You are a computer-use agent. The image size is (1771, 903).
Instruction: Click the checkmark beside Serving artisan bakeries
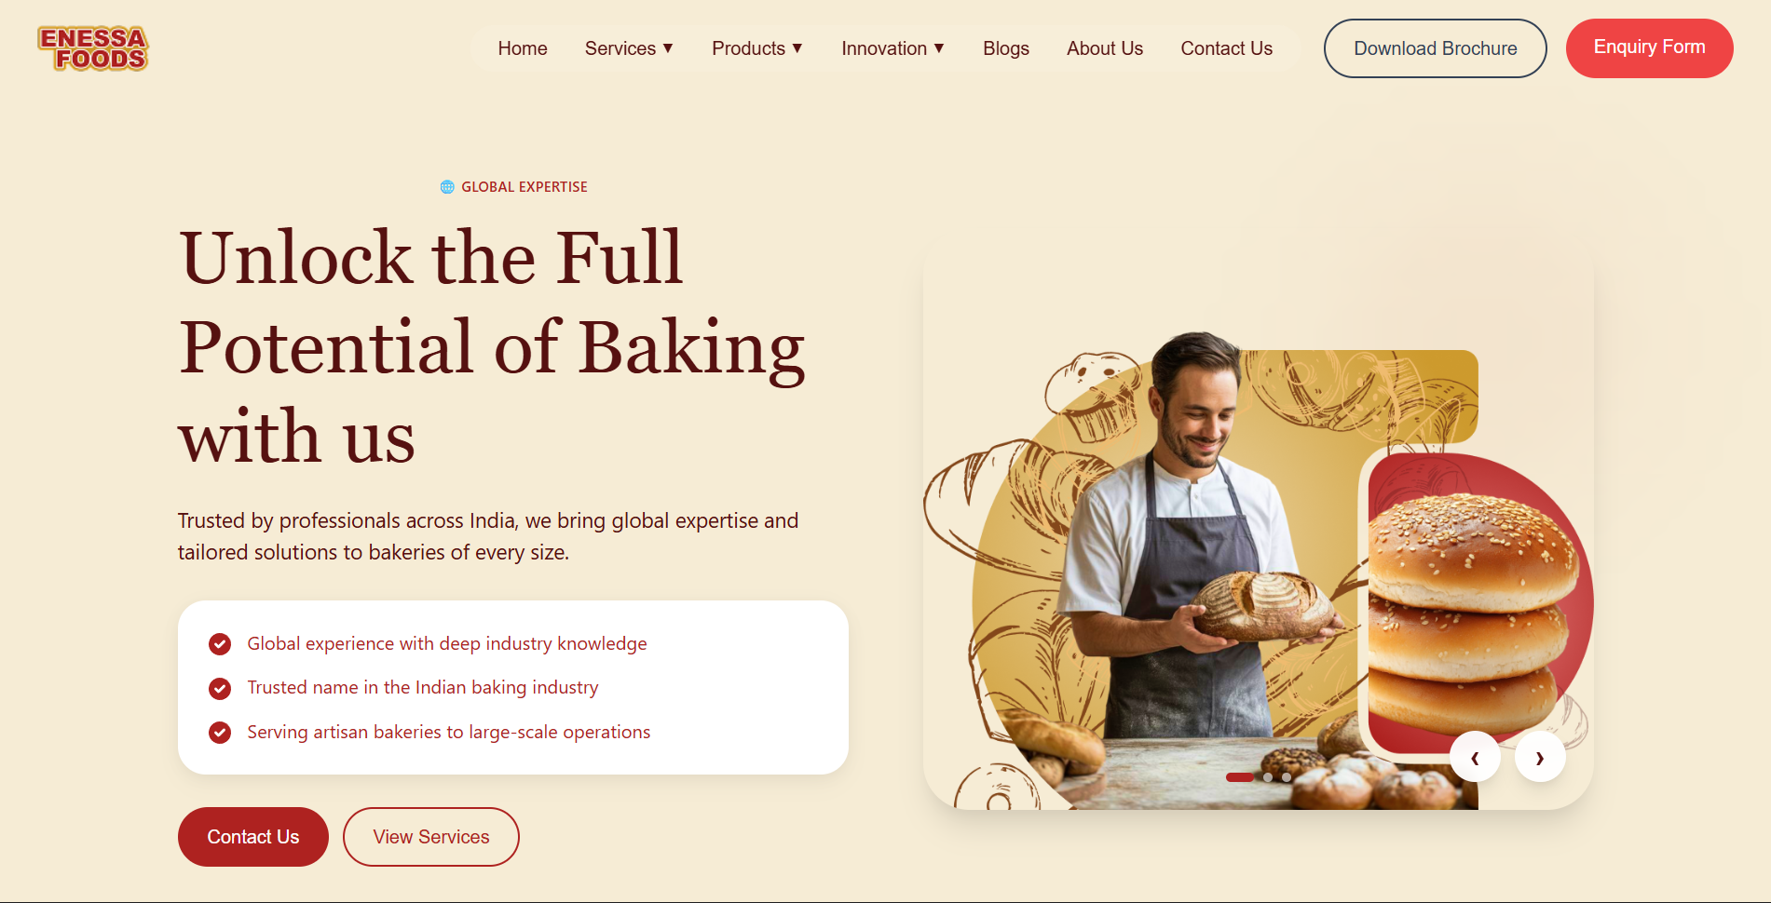click(220, 733)
